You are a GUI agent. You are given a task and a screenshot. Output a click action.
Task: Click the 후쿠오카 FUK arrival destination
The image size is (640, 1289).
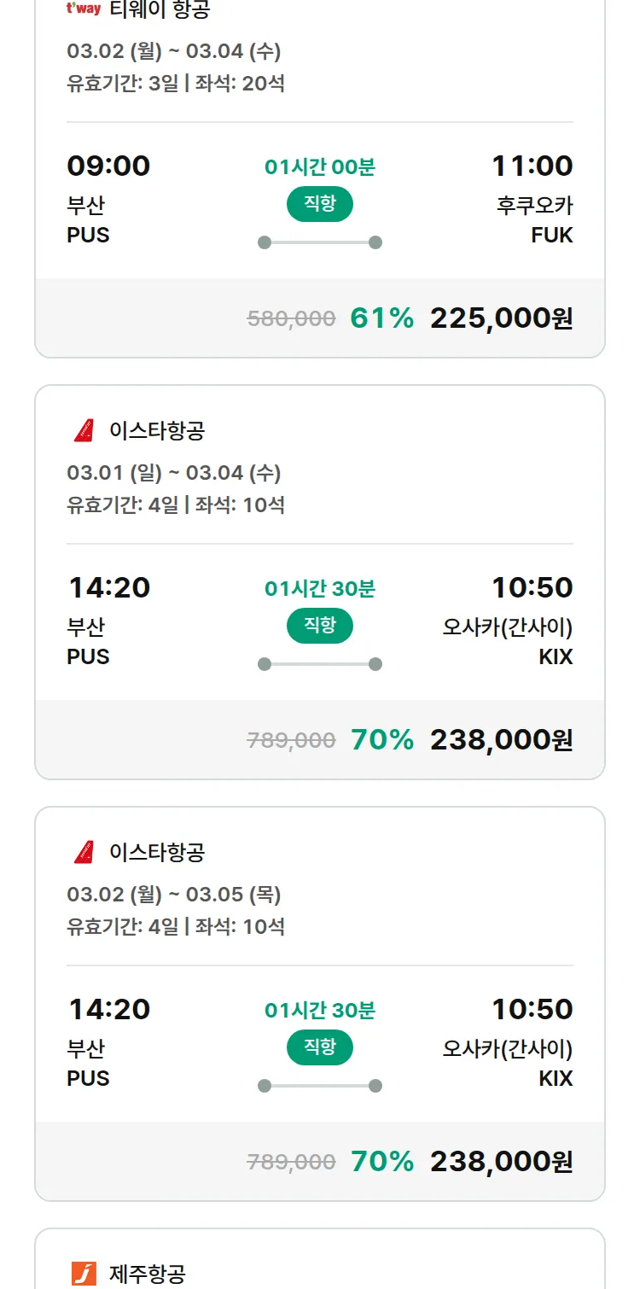tap(535, 219)
